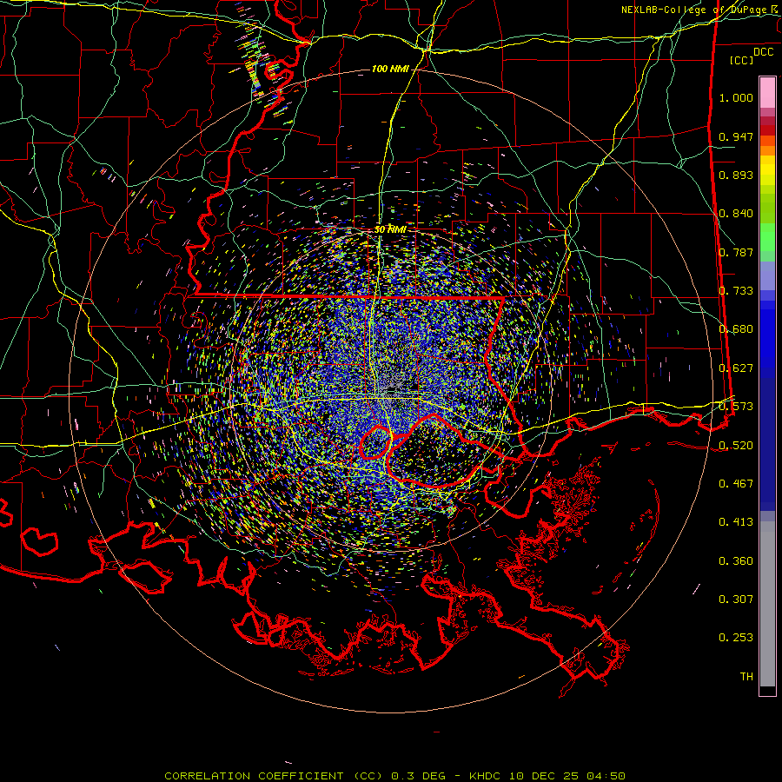Click the 04:50 timestamp in the caption
The width and height of the screenshot is (782, 782).
[x=606, y=776]
